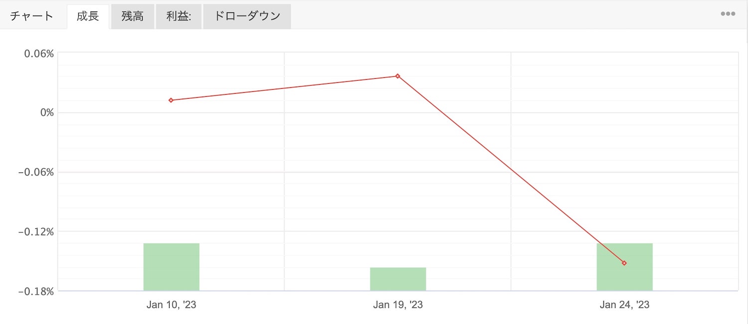Screen dimensions: 748x324
Task: Open the 残高 tab
Action: 132,16
